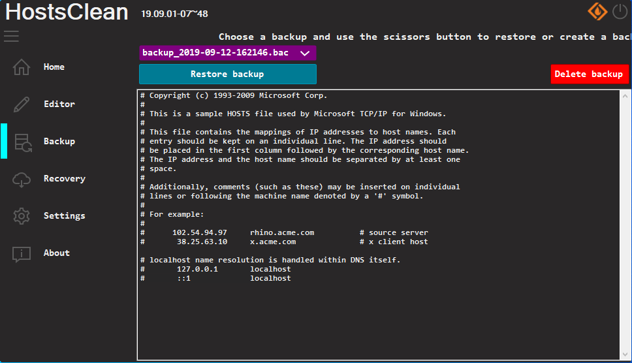Viewport: 632px width, 363px height.
Task: Switch to the Recovery menu label
Action: coord(65,178)
